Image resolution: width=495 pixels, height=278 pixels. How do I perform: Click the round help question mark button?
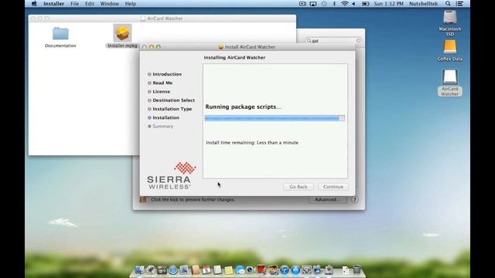click(354, 200)
